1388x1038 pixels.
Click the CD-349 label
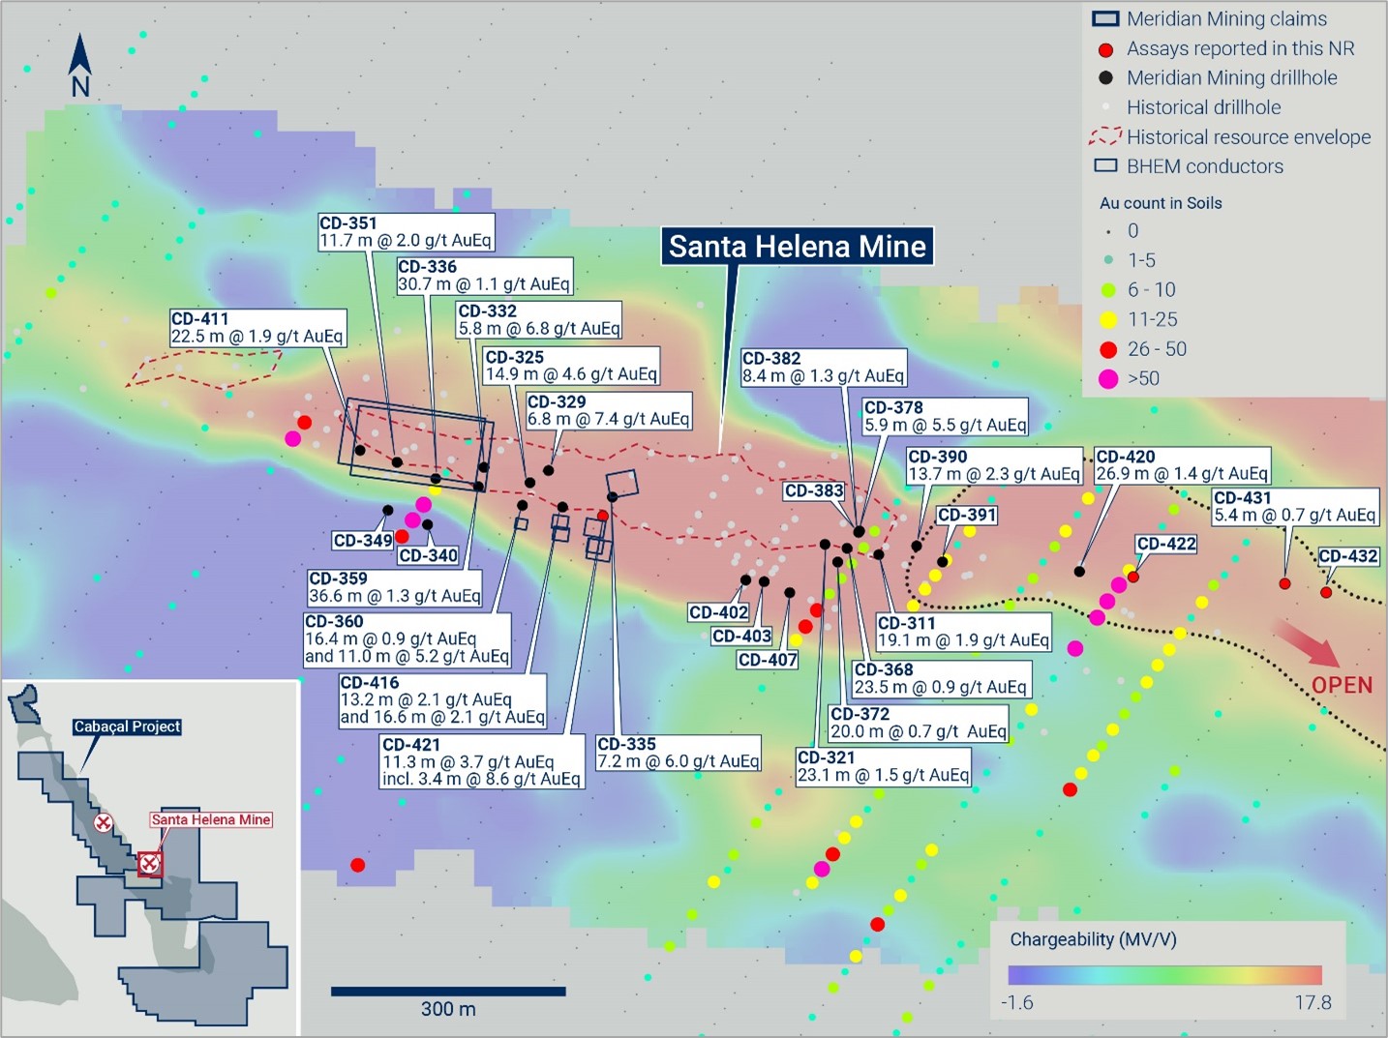point(363,541)
